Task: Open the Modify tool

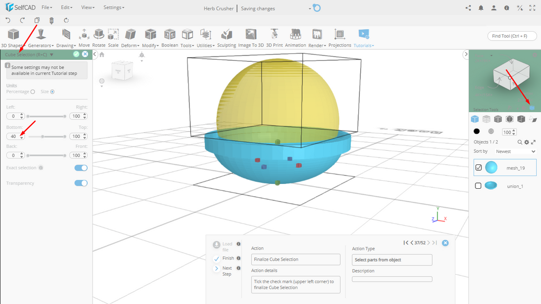Action: point(150,38)
